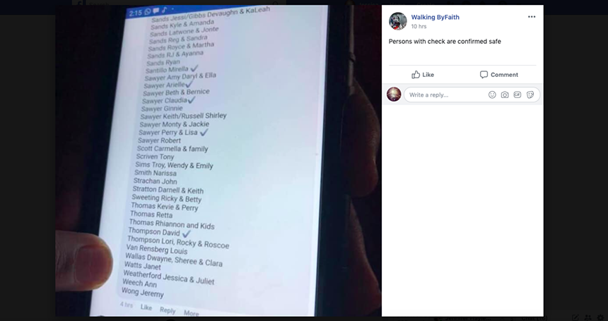Open Walking ByFaith profile name link
This screenshot has width=608, height=321.
pos(435,17)
